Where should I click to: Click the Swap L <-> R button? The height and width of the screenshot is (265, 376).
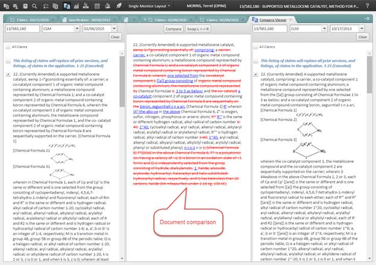click(198, 29)
